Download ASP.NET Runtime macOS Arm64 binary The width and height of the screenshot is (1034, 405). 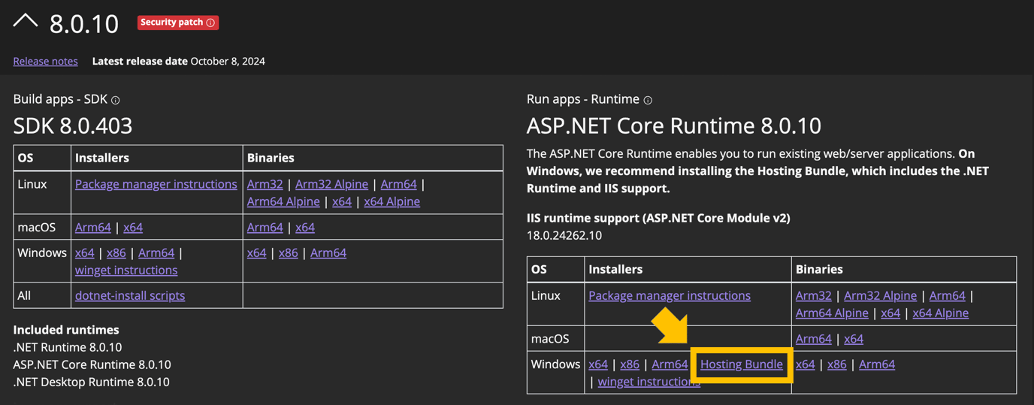point(813,338)
